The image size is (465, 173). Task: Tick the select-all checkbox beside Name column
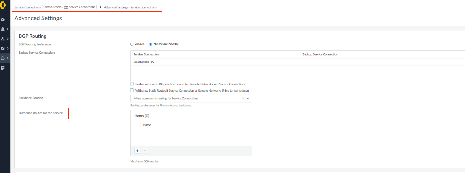(x=135, y=125)
